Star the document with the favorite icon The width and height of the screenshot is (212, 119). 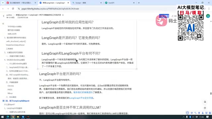[63, 15]
